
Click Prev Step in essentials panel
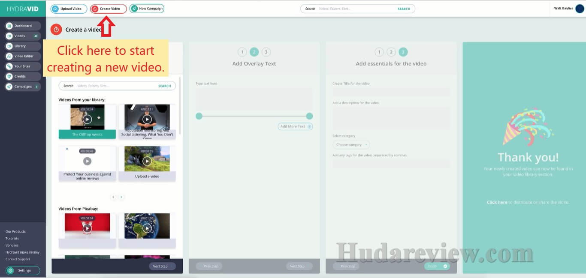[346, 266]
